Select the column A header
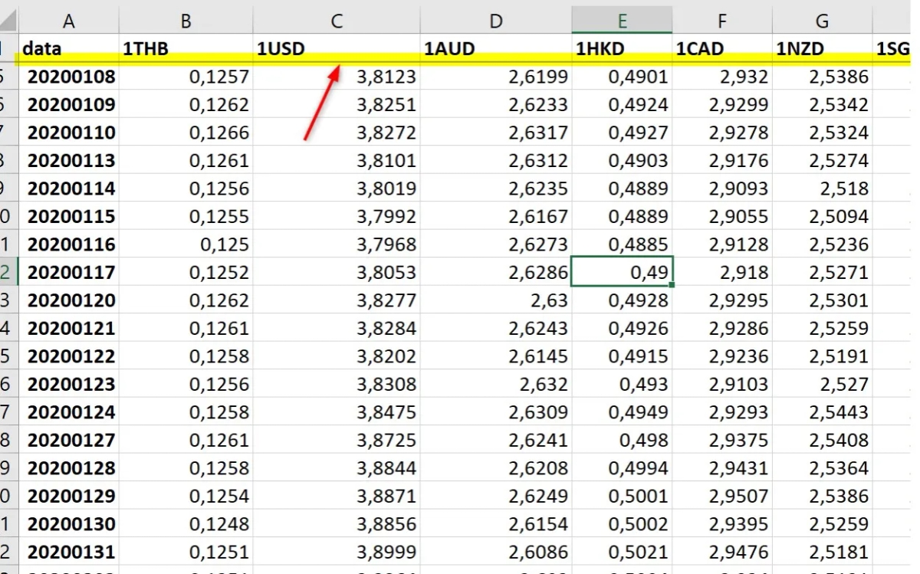The width and height of the screenshot is (920, 574). pos(68,21)
